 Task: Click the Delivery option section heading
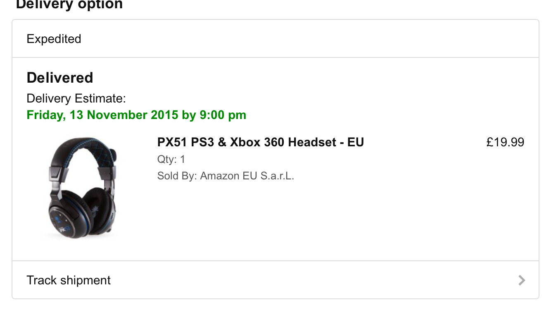(69, 5)
